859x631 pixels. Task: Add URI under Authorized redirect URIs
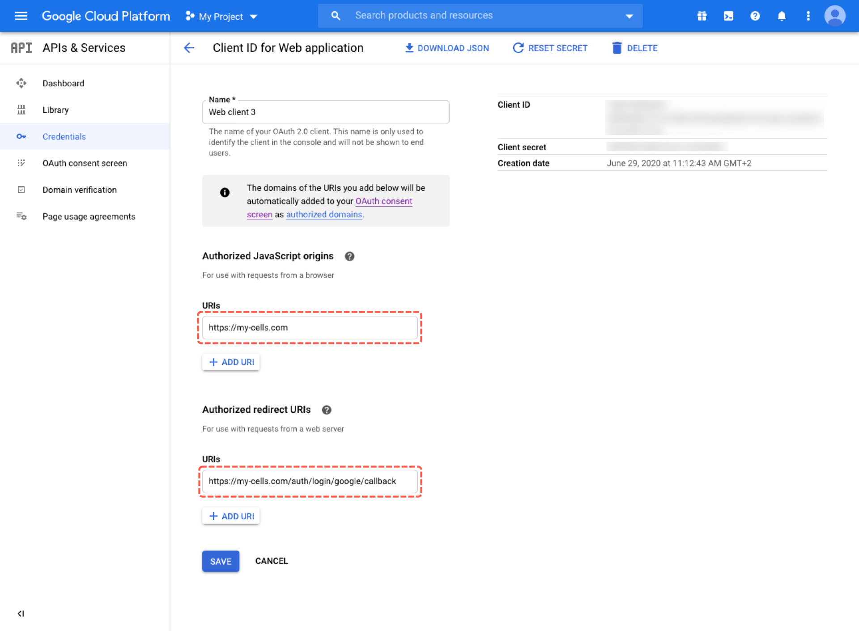[x=231, y=516]
